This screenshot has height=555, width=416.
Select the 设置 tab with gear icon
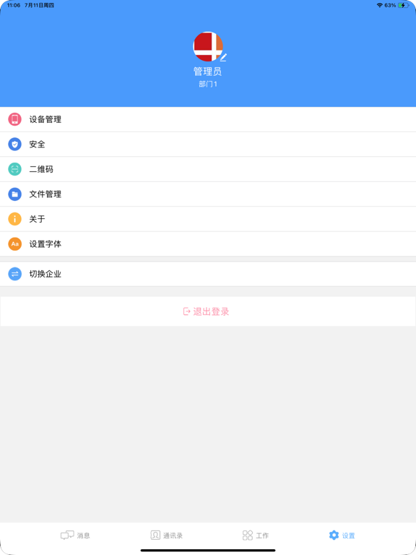(342, 535)
